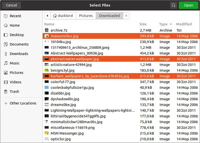This screenshot has width=200, height=143.
Task: Sort files by Name column header
Action: 49,24
